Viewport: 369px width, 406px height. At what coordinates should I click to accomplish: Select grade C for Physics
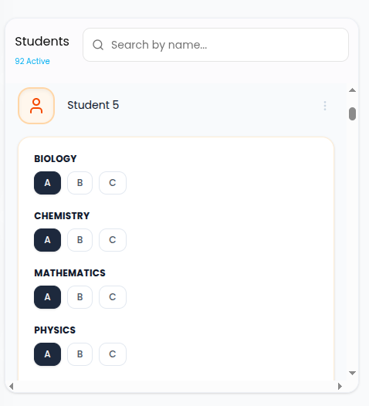point(113,354)
